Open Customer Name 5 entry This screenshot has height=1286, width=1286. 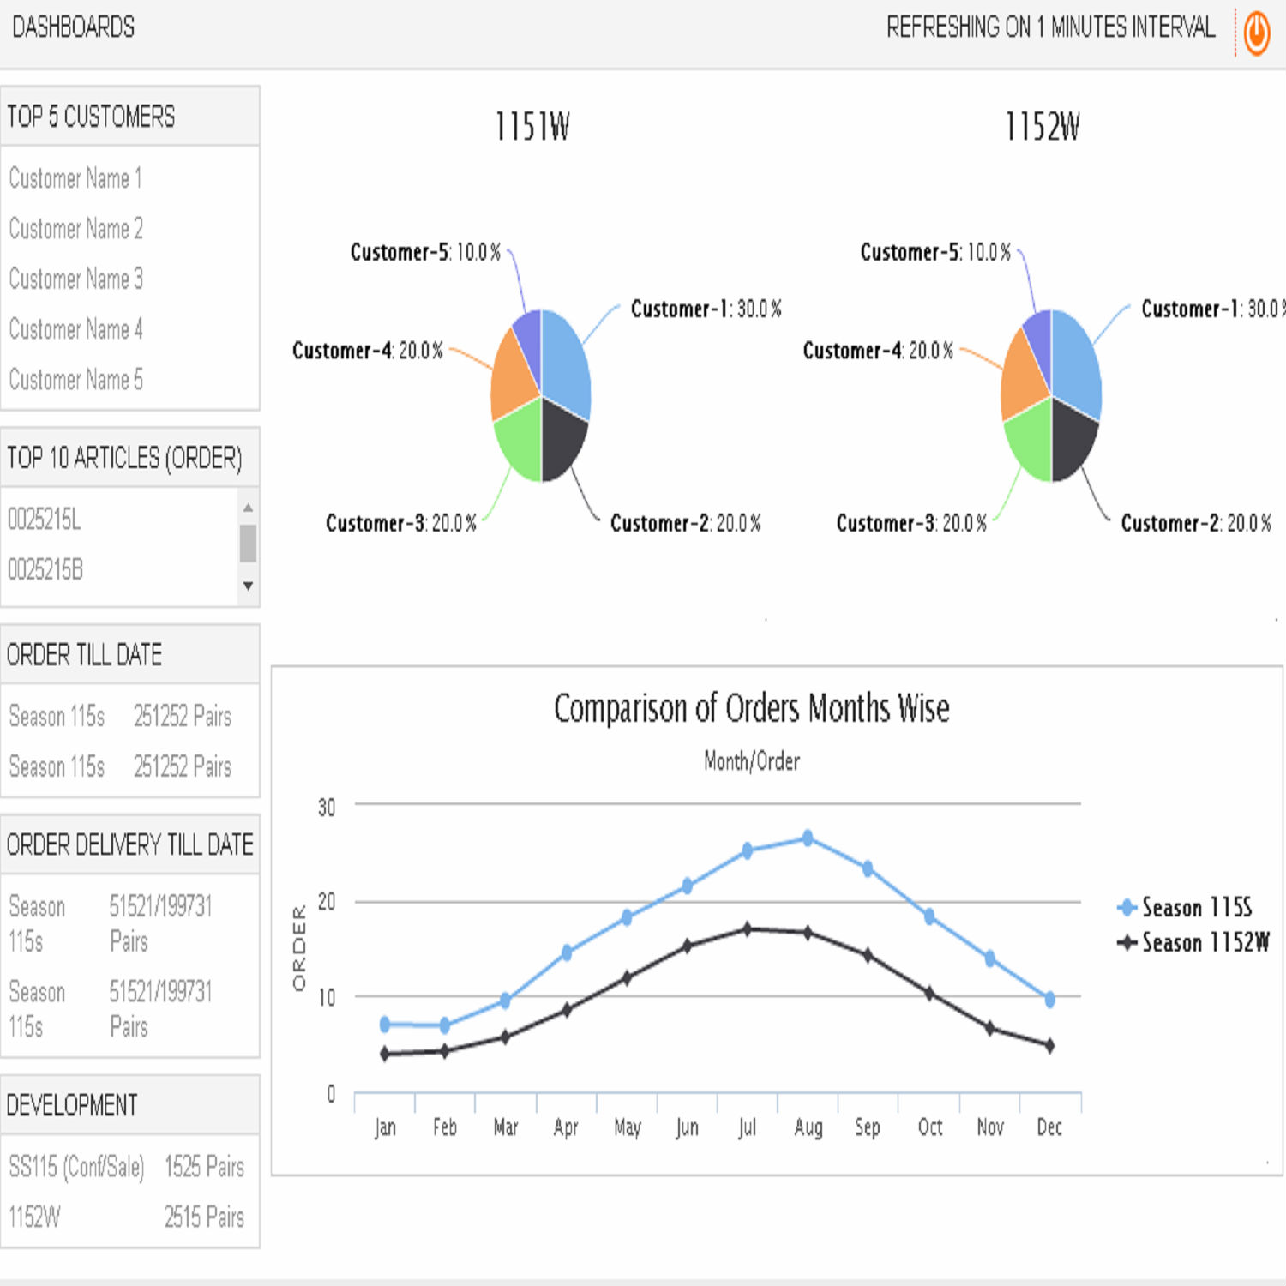tap(75, 379)
